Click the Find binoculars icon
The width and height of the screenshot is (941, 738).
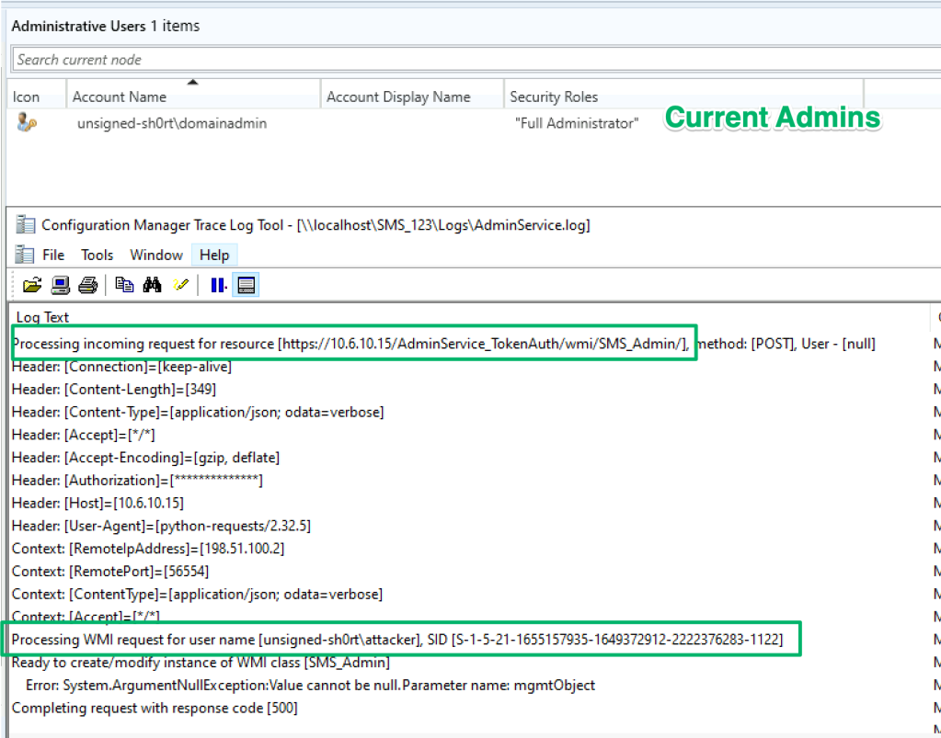click(x=152, y=286)
